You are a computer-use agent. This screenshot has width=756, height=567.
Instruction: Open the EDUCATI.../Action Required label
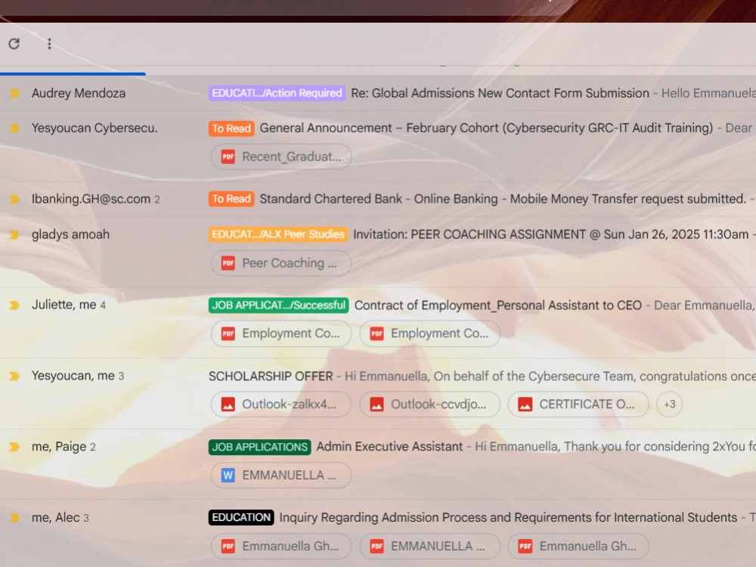[x=277, y=93]
